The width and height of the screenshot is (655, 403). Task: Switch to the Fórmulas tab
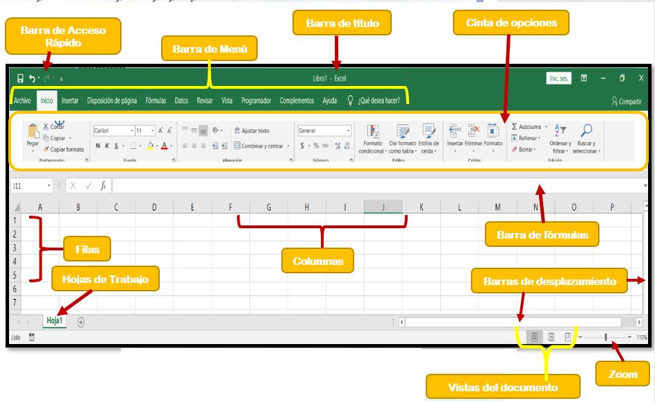tap(156, 101)
